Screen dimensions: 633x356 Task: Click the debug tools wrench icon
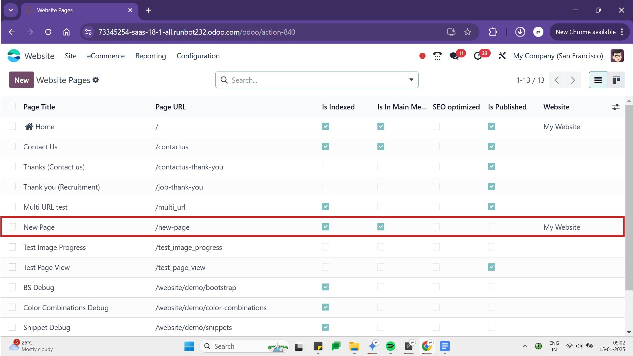[x=502, y=56]
